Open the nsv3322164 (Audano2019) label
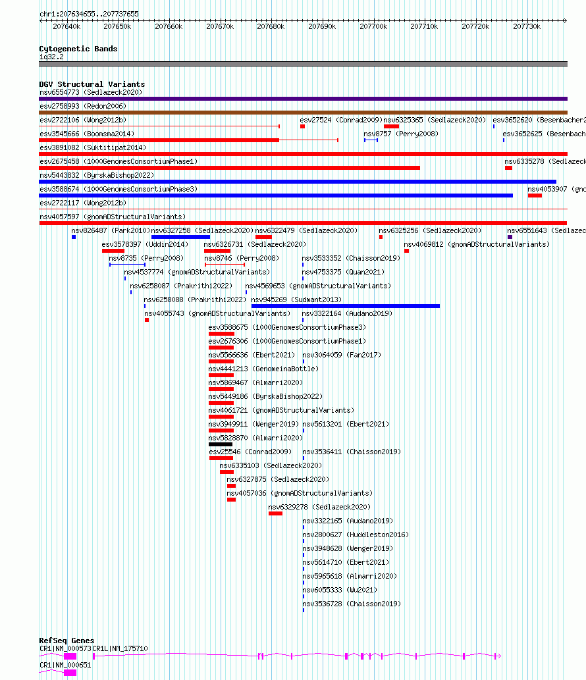The height and width of the screenshot is (680, 586). click(347, 313)
